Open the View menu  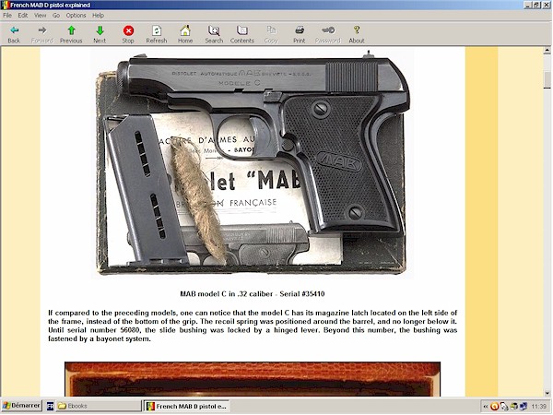(x=40, y=15)
